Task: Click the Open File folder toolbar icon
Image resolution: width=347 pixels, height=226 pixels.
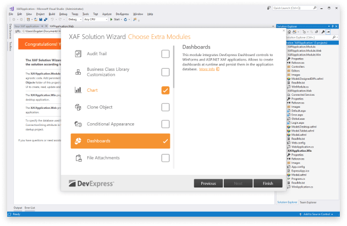Action: coord(36,19)
